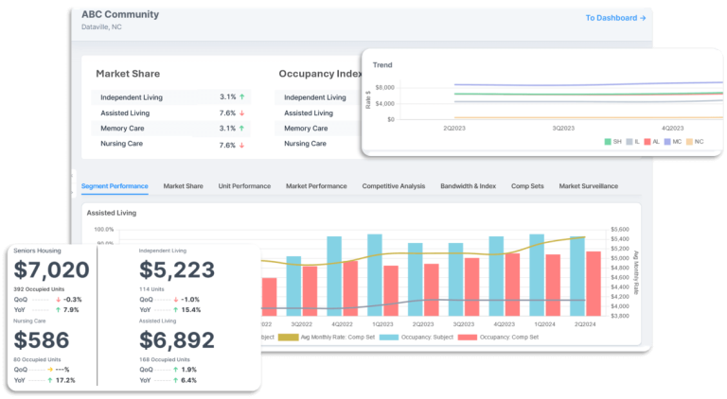Select Nursing Care in Occupancy Index
Image resolution: width=727 pixels, height=399 pixels.
point(305,144)
